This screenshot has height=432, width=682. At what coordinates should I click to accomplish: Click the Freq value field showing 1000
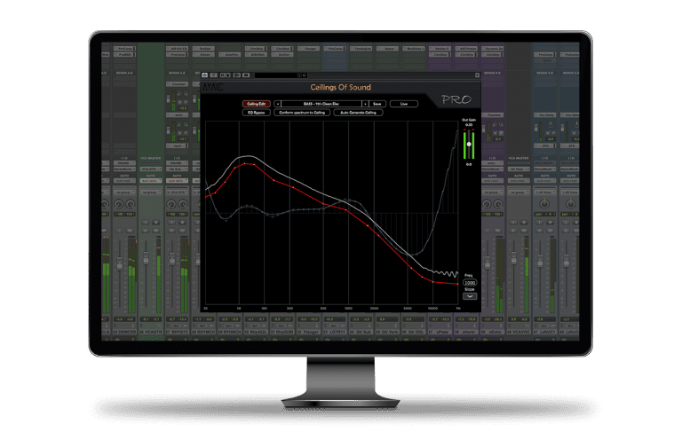[x=469, y=282]
